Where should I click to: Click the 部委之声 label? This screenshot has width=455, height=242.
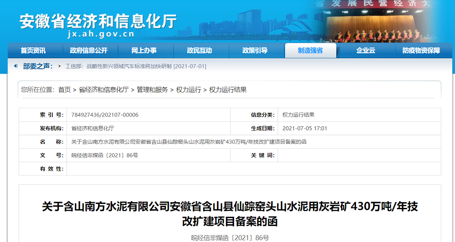(38, 66)
